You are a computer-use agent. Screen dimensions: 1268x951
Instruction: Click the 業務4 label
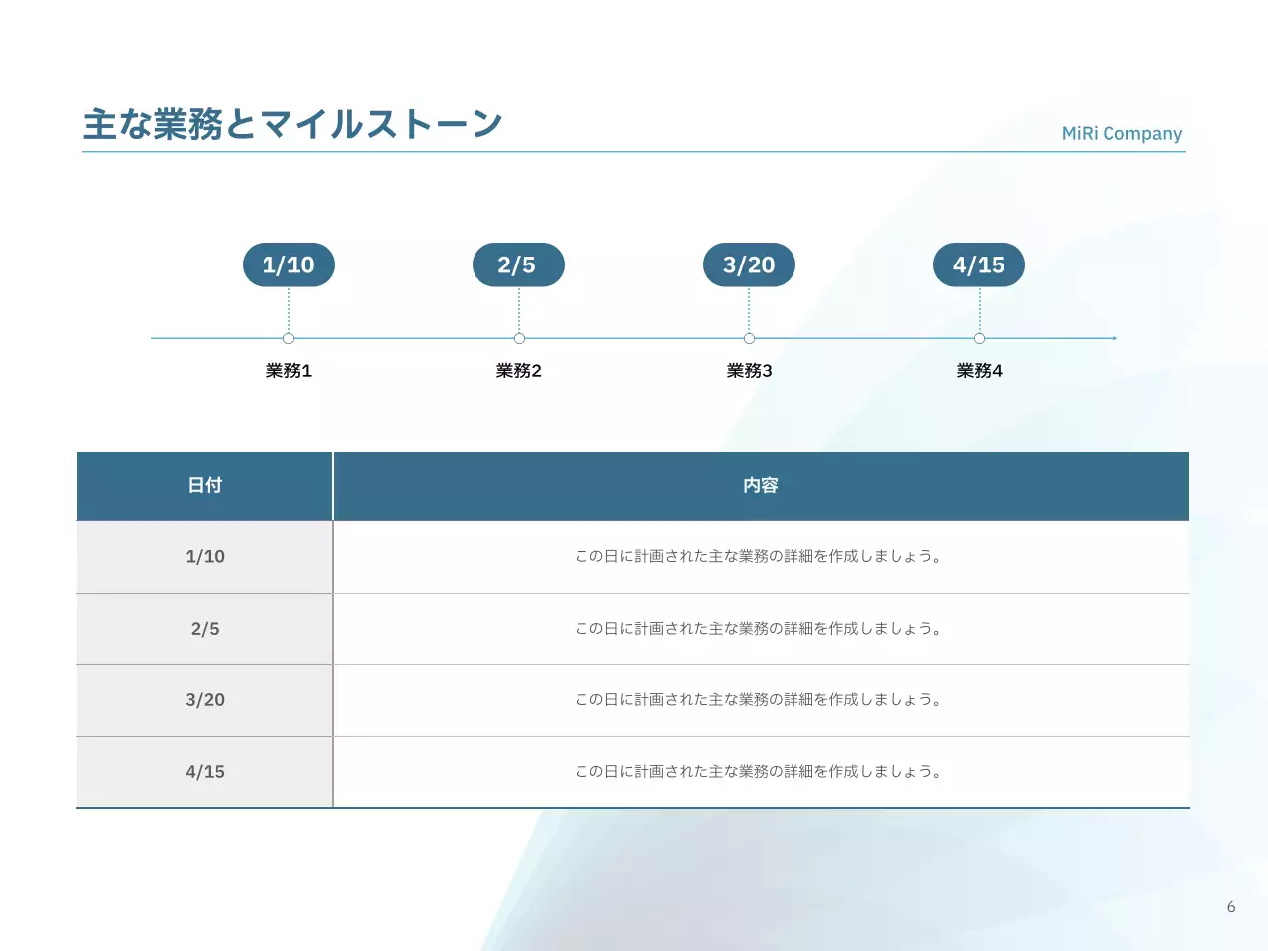coord(979,370)
